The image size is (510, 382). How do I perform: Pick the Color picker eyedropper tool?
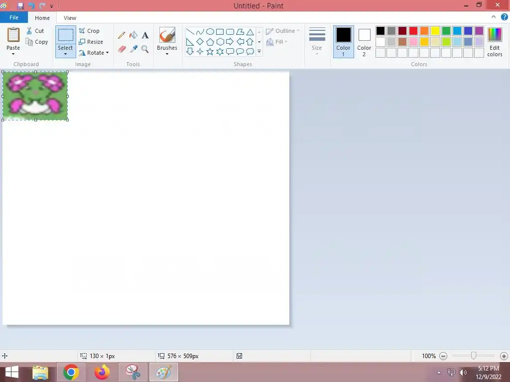click(x=133, y=49)
